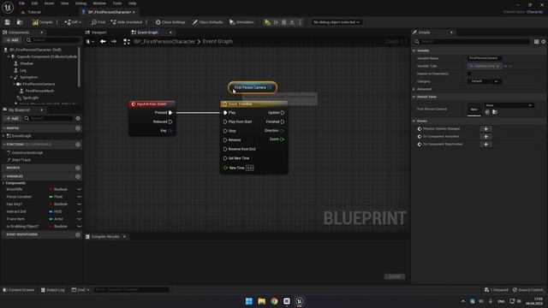This screenshot has height=308, width=548.
Task: Add new variable with VARIABLES plus icon
Action: (78, 176)
